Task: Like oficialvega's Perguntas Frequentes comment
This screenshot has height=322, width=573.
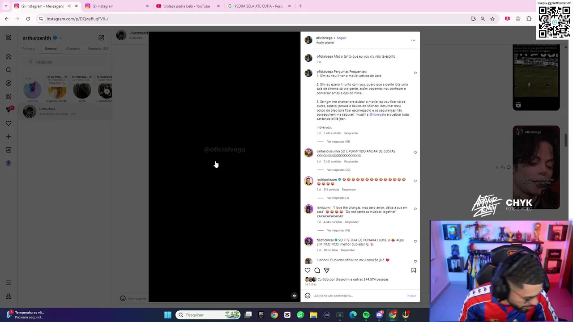Action: [415, 73]
